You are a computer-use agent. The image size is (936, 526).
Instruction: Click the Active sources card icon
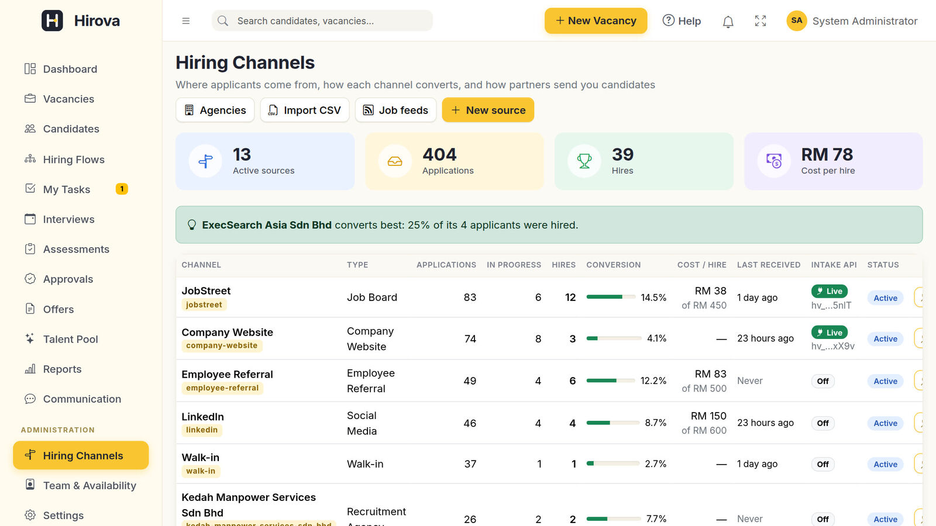pos(205,161)
